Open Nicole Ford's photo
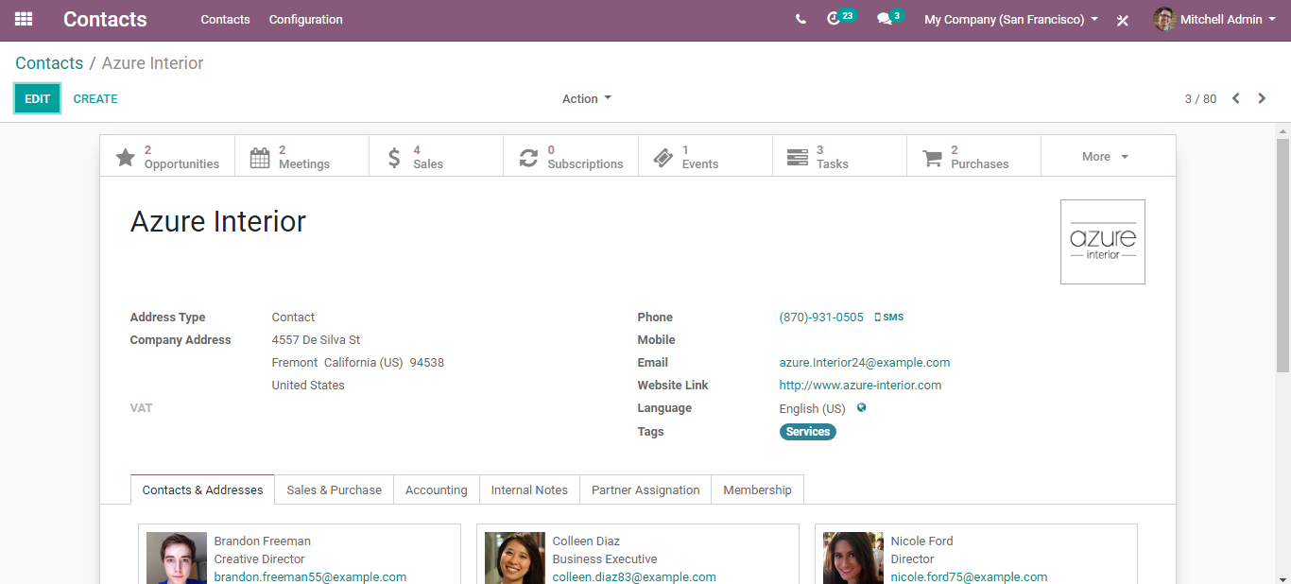Screen dimensions: 1291x584 853,558
